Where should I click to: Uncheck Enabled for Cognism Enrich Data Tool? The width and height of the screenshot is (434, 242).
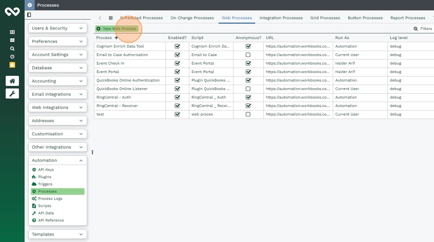click(177, 46)
